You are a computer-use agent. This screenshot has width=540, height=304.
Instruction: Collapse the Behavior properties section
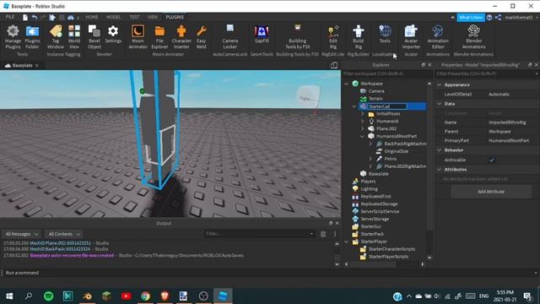pos(440,150)
